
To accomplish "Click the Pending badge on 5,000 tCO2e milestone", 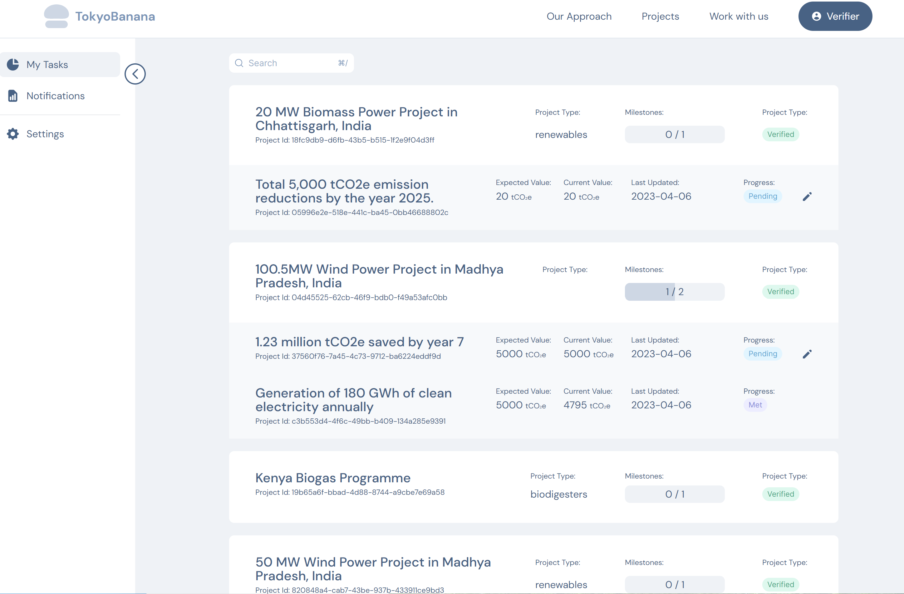I will coord(763,196).
